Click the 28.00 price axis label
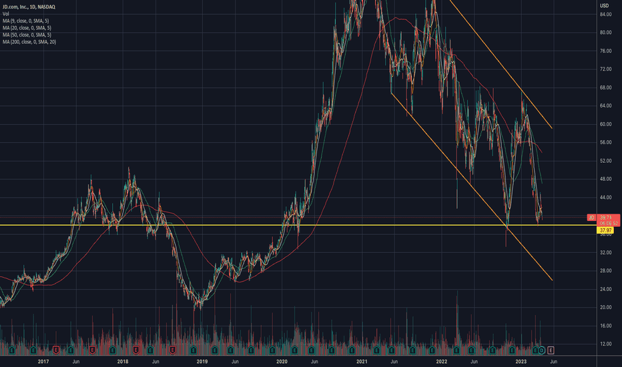 point(605,271)
